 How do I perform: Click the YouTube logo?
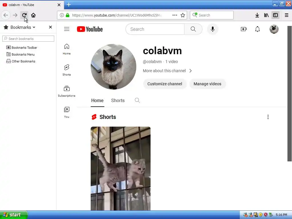coord(90,29)
